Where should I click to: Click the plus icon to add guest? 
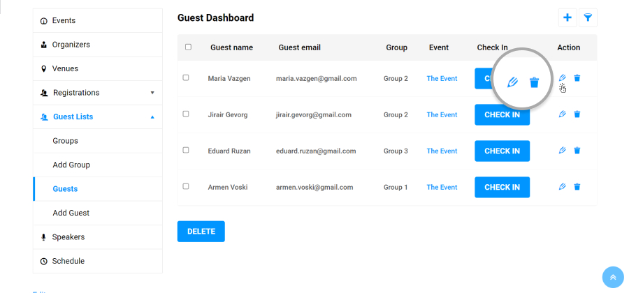click(x=567, y=17)
